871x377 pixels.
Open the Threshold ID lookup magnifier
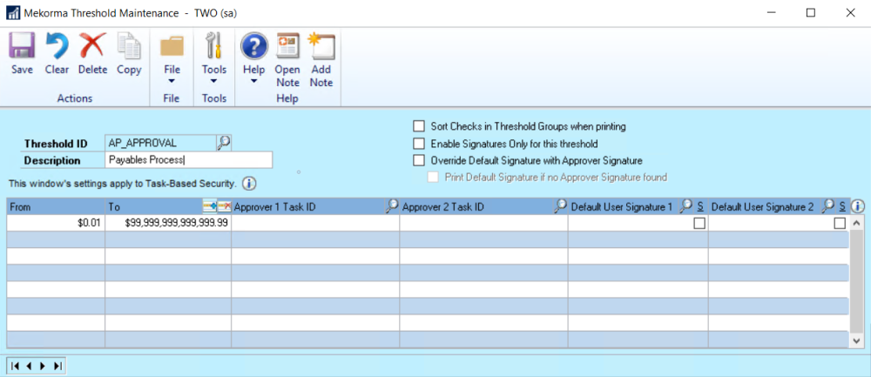(223, 144)
